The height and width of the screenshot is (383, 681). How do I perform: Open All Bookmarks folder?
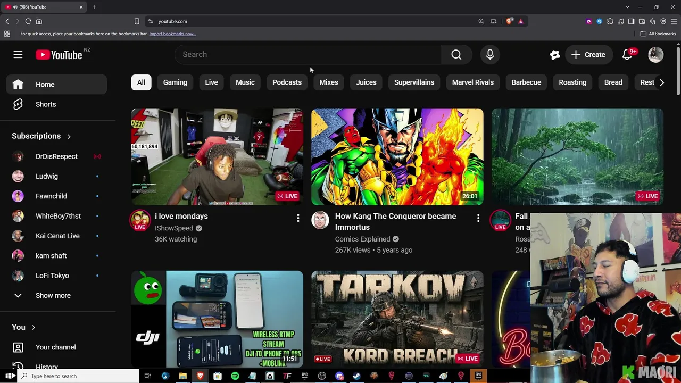pos(658,34)
